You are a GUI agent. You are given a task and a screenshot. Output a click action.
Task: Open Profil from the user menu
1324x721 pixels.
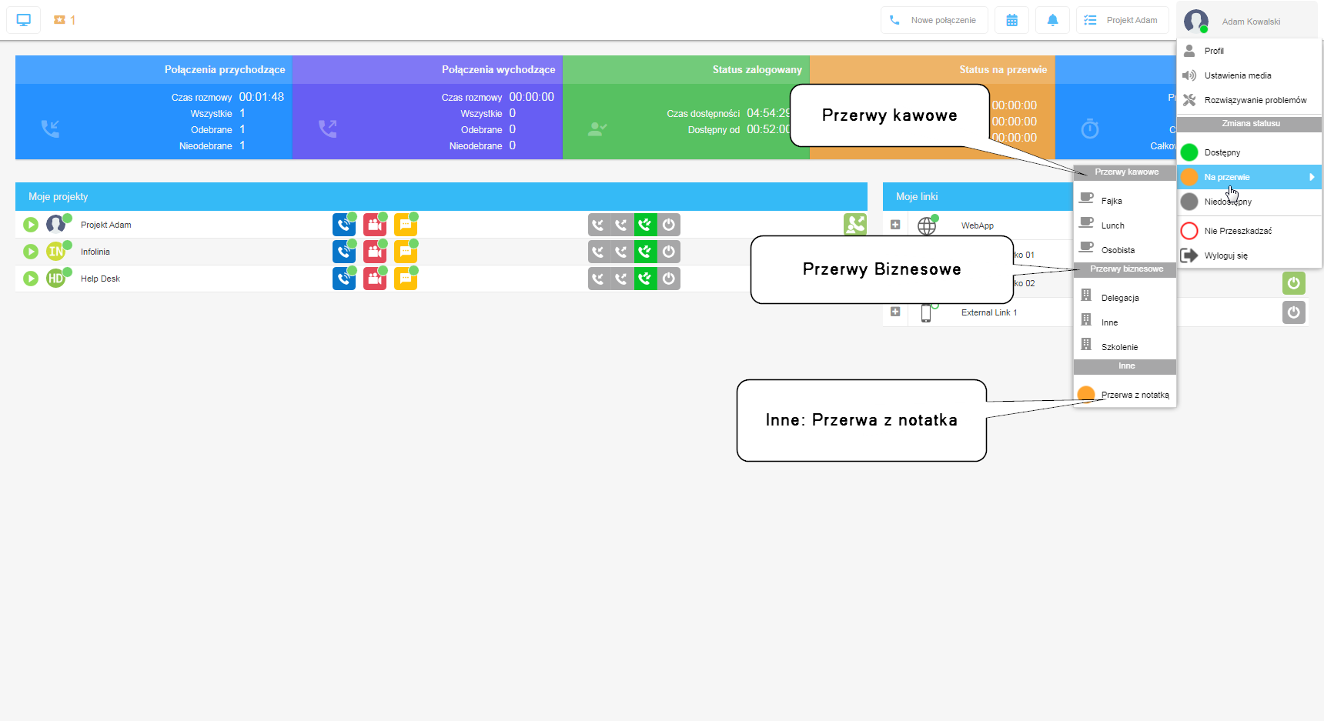(1249, 51)
